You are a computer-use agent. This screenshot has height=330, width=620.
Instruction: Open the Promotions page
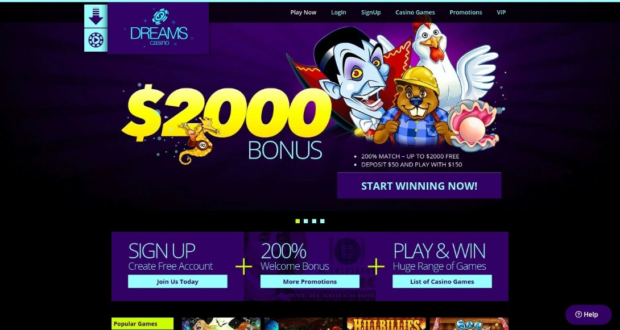[466, 12]
